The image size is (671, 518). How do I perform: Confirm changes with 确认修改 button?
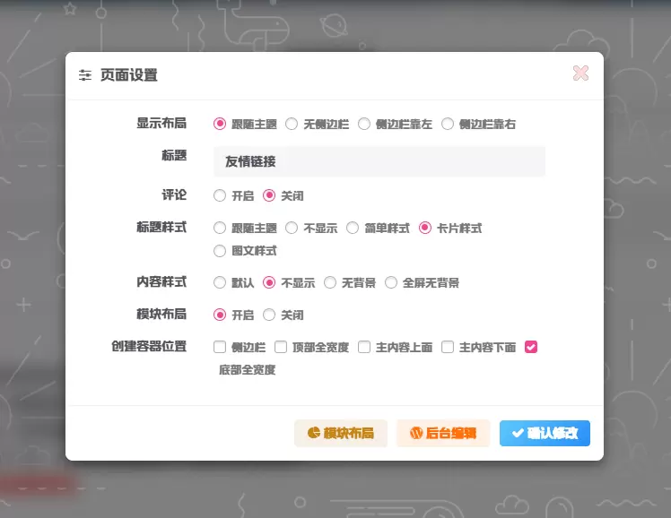pyautogui.click(x=545, y=433)
